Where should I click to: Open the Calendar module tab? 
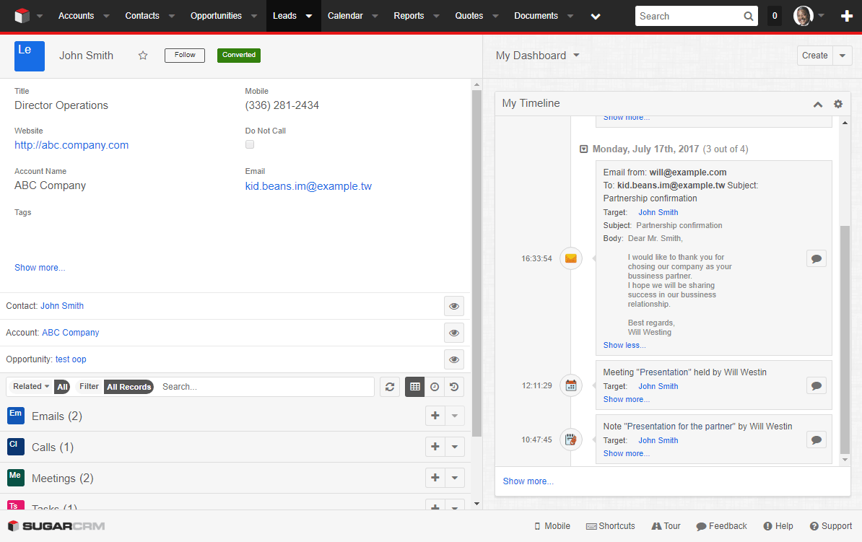point(345,16)
